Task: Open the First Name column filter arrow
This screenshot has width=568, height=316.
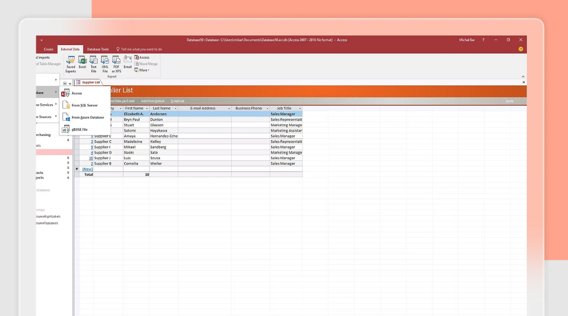Action: click(x=147, y=109)
